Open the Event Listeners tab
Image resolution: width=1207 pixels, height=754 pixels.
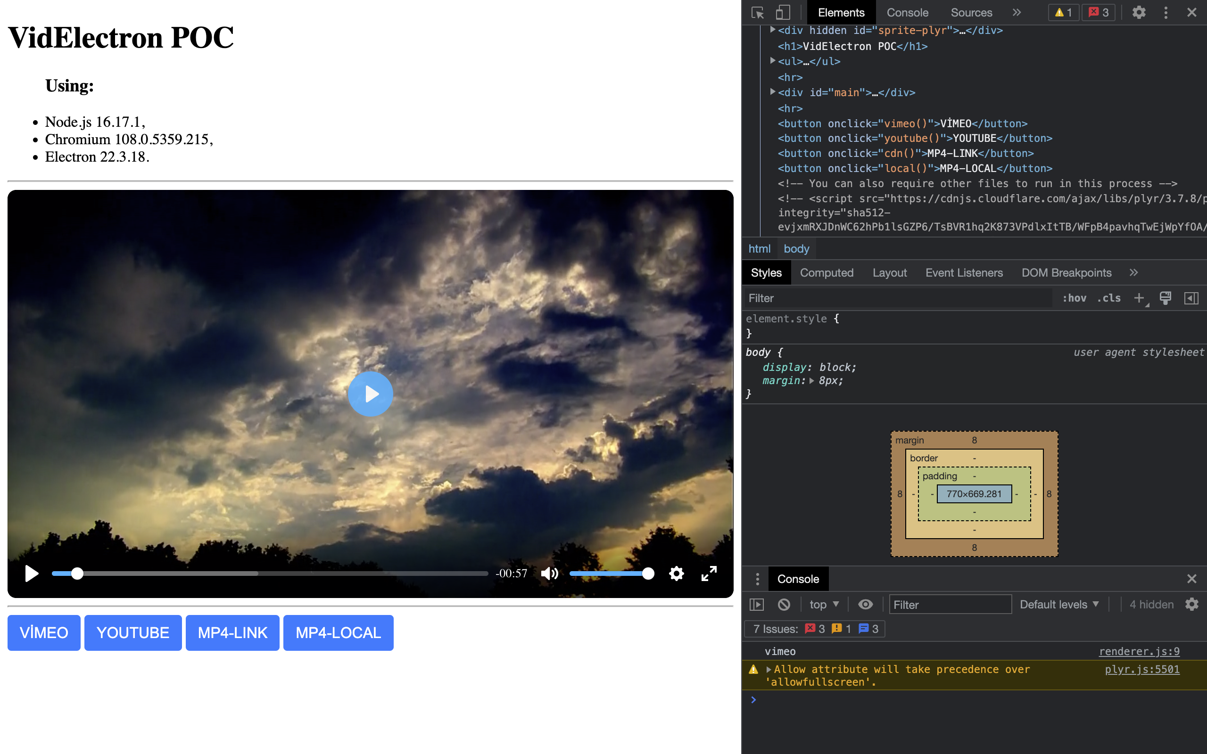click(x=964, y=273)
